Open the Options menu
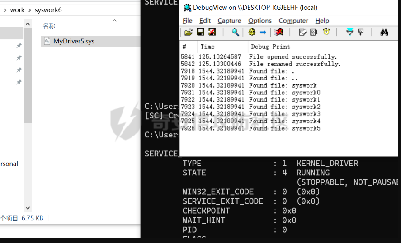 coord(259,21)
